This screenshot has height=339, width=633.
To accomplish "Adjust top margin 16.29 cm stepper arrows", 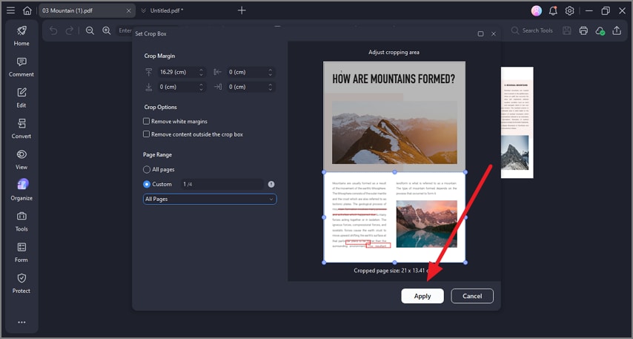I will click(x=201, y=73).
